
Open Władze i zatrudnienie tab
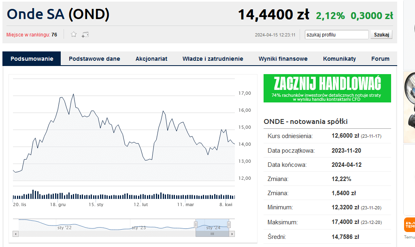213,59
